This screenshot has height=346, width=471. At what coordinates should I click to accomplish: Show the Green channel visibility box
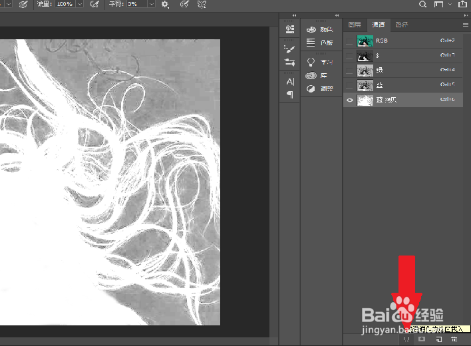coord(349,71)
